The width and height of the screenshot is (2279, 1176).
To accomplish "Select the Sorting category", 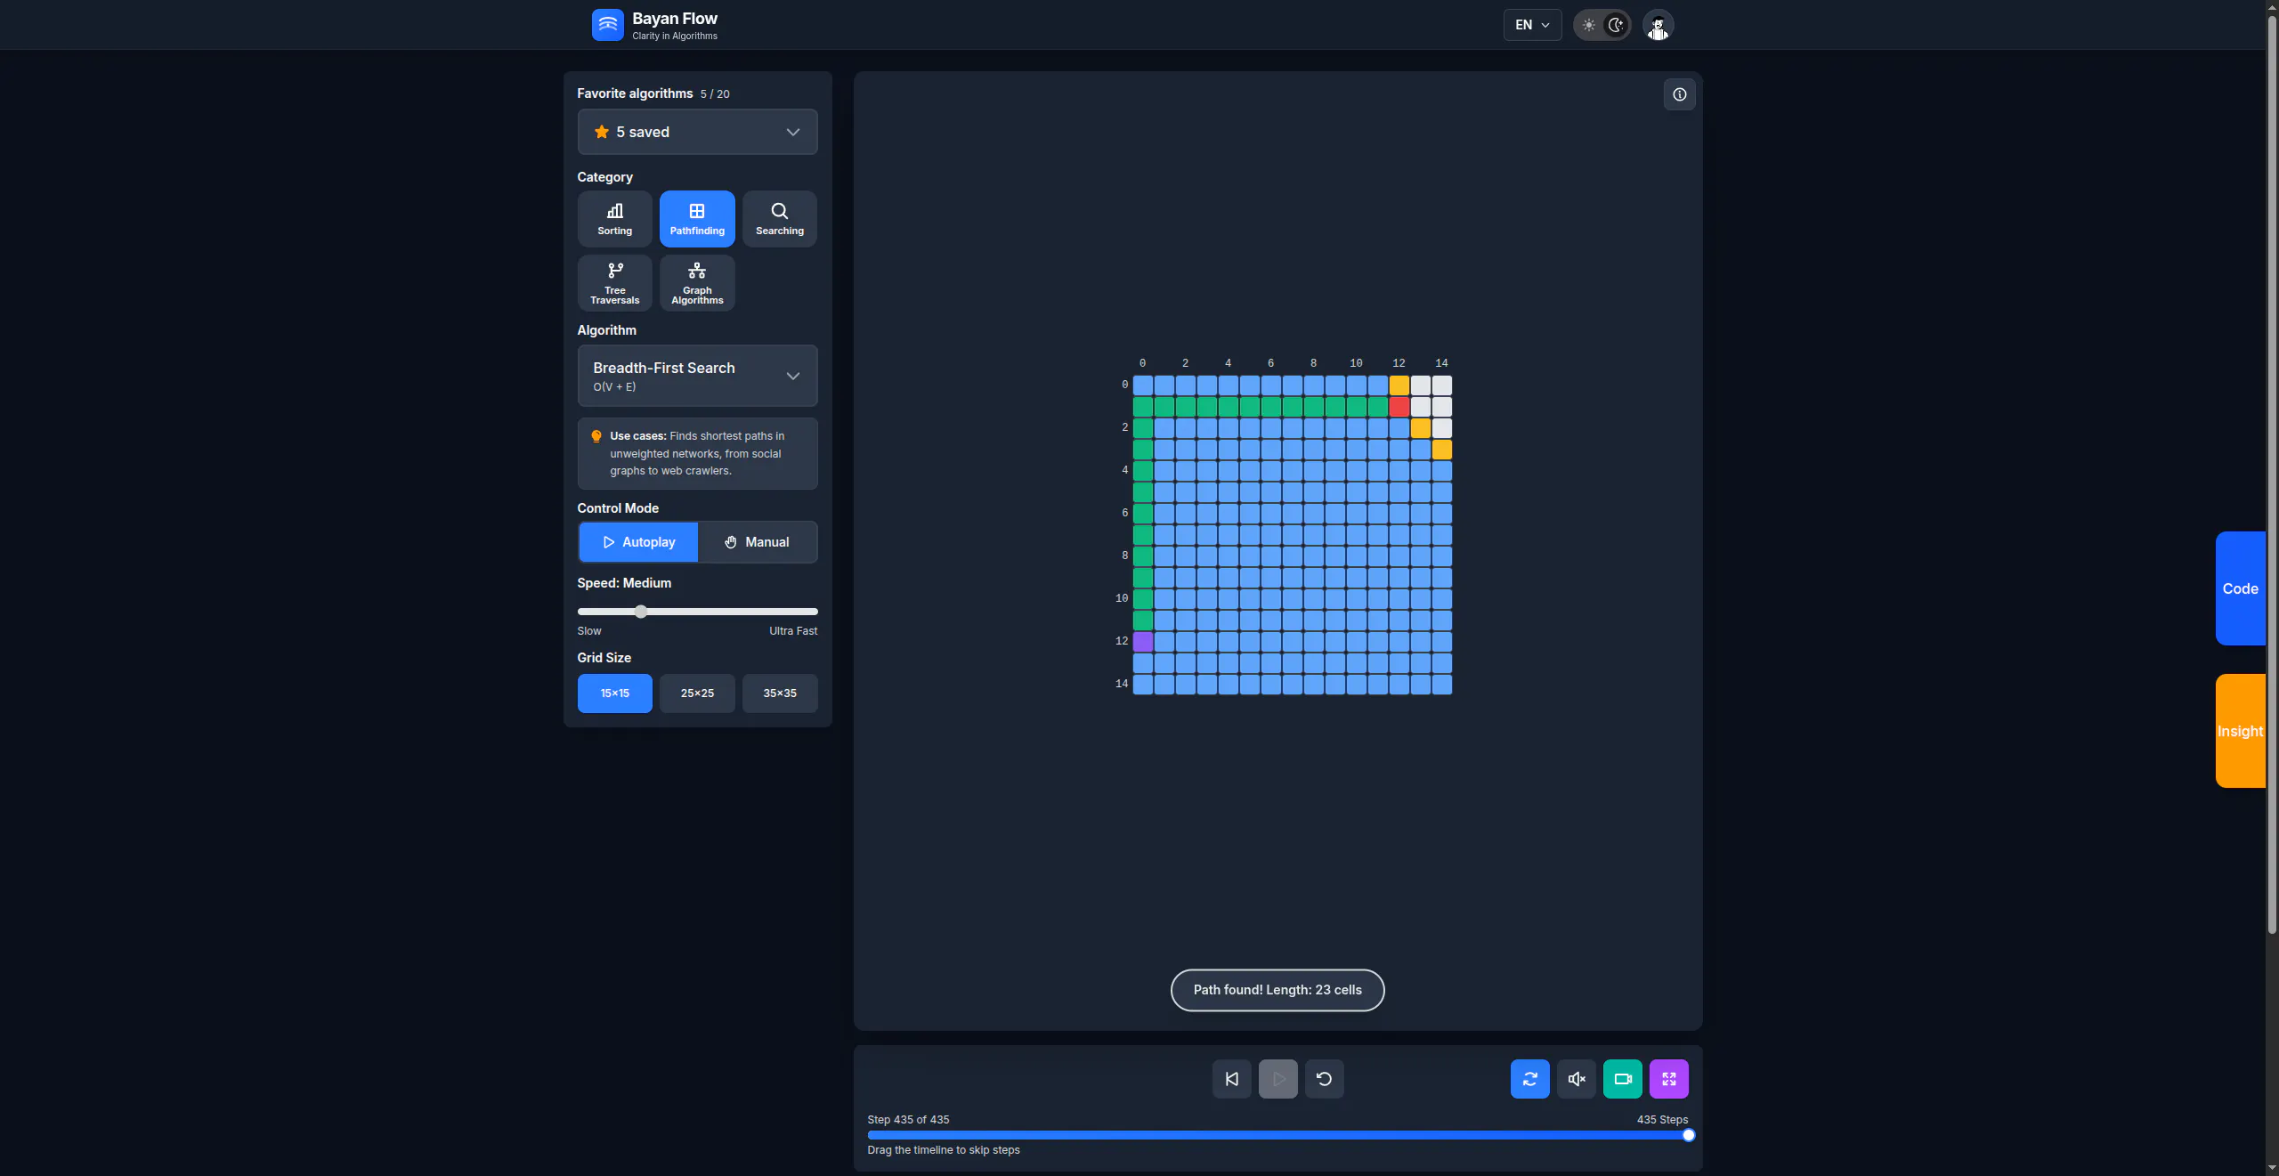I will 614,218.
